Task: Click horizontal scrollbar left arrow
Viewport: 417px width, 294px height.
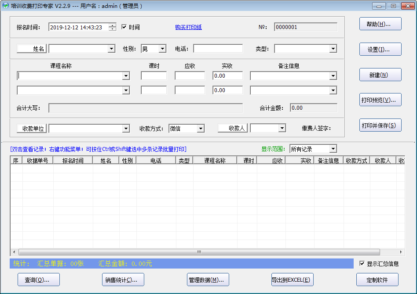Action: pos(14,252)
